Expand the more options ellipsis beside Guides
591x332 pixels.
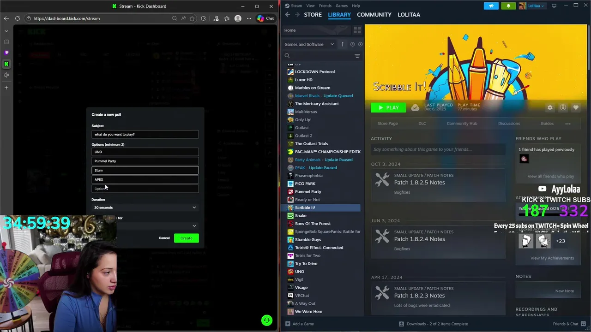[568, 124]
